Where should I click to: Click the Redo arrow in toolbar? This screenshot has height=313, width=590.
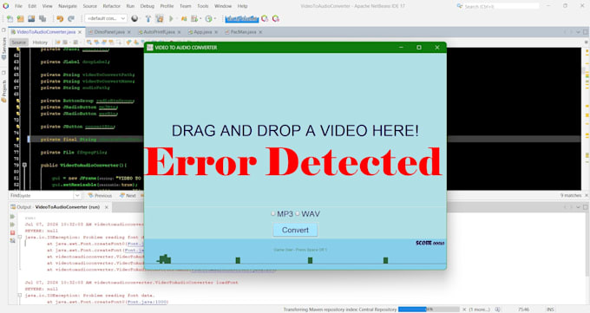[71, 18]
